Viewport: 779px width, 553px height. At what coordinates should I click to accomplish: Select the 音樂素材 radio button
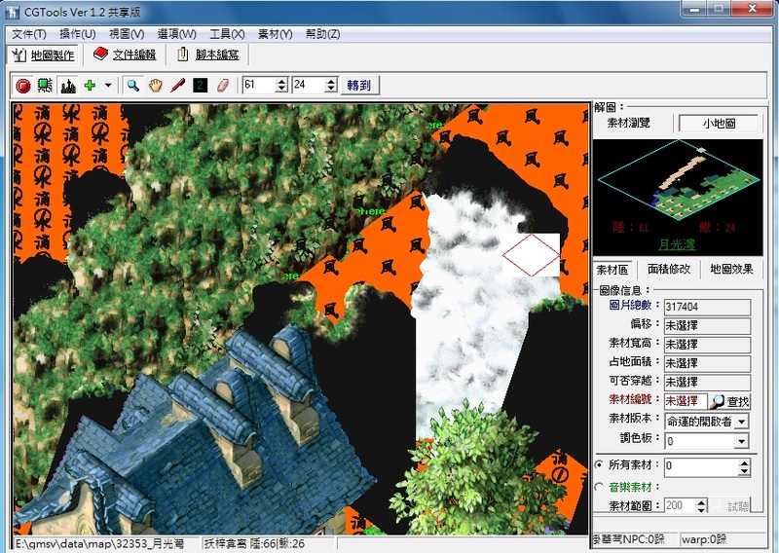599,487
